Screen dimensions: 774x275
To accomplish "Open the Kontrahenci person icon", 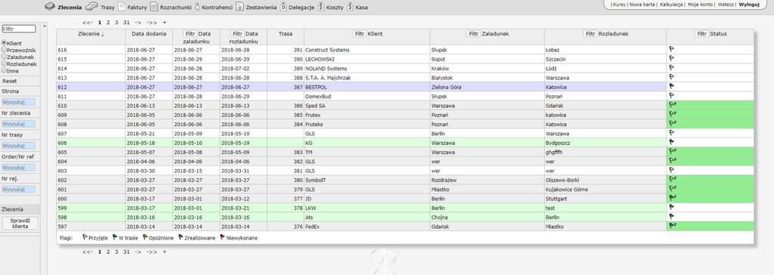I will click(x=197, y=7).
